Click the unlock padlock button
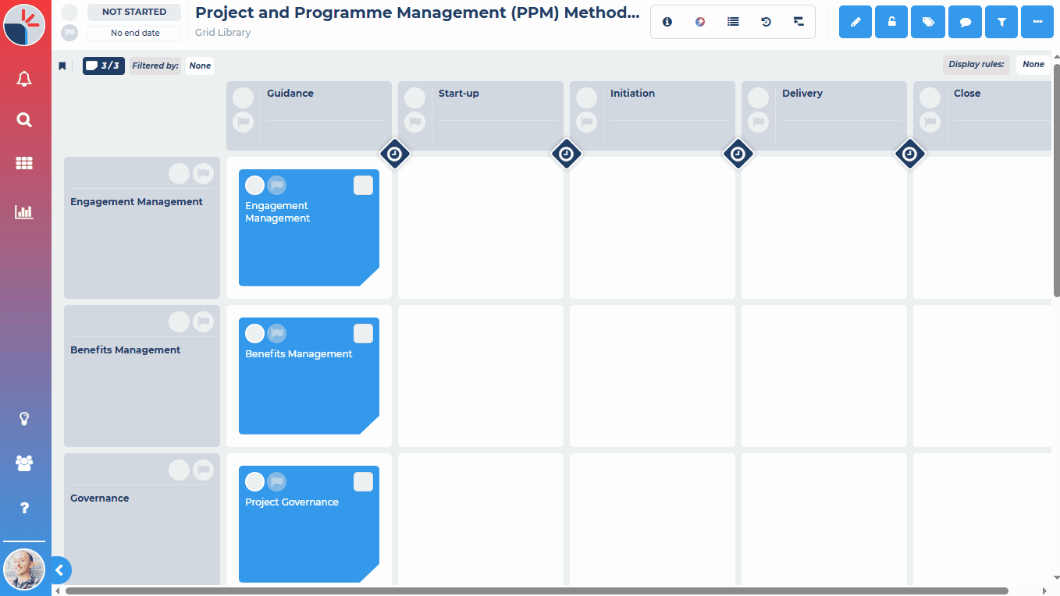This screenshot has height=596, width=1060. (x=891, y=22)
